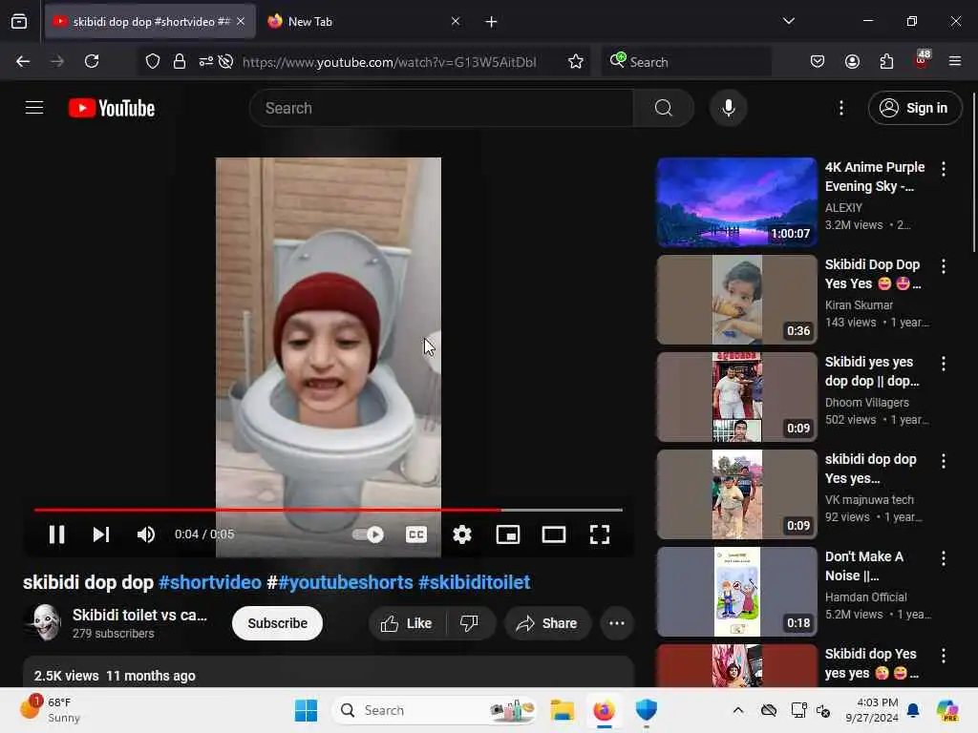List all tabs dropdown arrow
This screenshot has width=978, height=733.
[788, 21]
